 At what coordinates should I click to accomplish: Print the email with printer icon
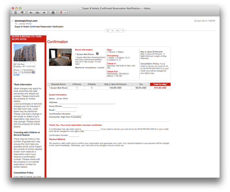tap(53, 13)
